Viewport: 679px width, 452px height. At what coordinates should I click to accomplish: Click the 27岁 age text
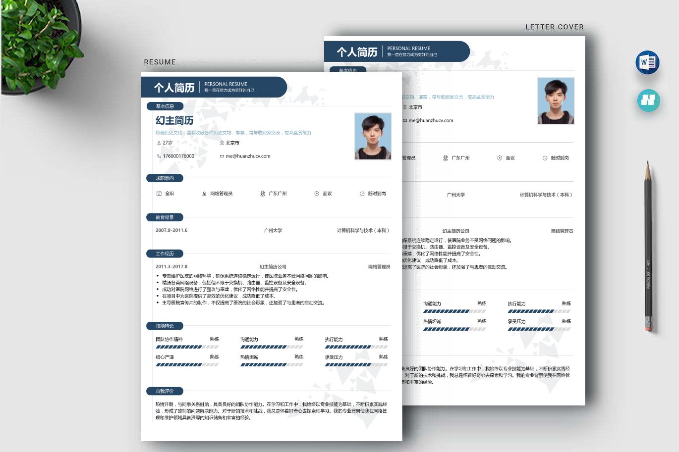pyautogui.click(x=168, y=143)
